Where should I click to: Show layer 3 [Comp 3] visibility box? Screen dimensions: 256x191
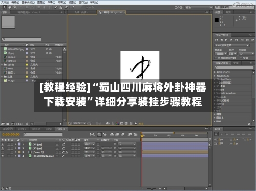(x=3, y=152)
